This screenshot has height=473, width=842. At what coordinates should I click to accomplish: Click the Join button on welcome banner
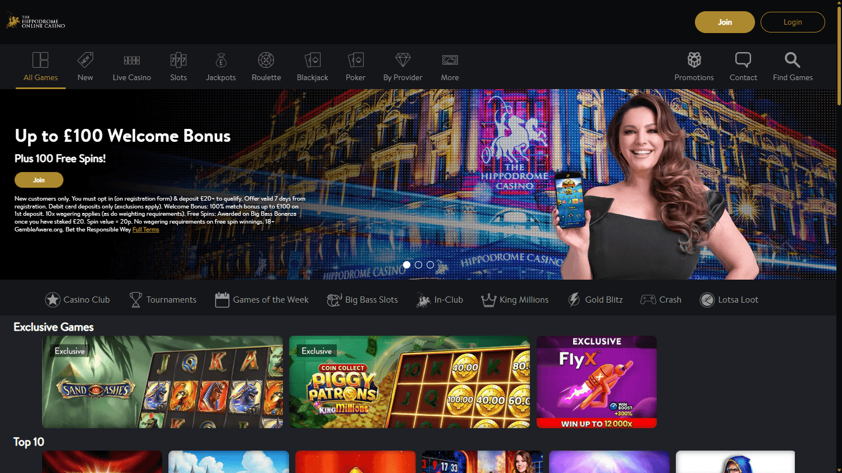(39, 180)
